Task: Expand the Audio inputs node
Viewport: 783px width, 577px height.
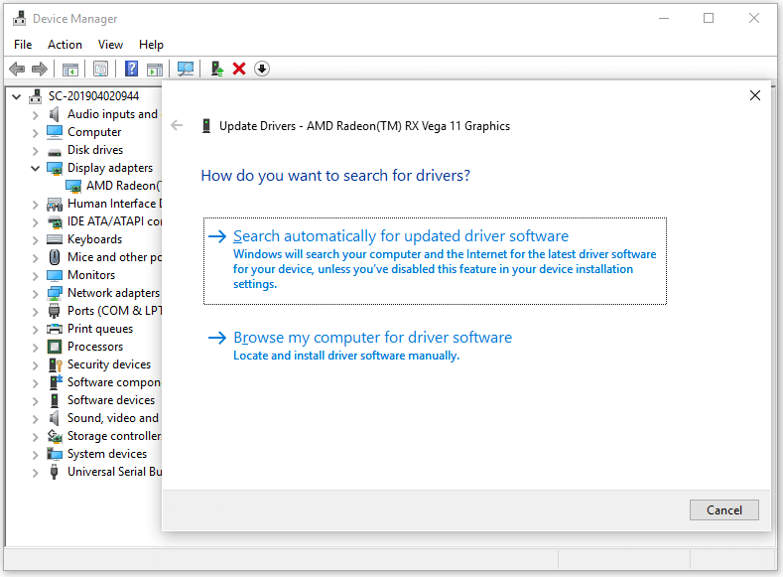Action: point(35,115)
